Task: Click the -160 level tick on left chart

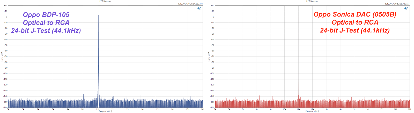Action: [x=5, y=107]
